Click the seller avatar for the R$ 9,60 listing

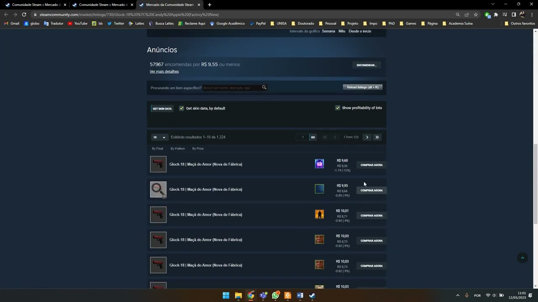point(319,164)
